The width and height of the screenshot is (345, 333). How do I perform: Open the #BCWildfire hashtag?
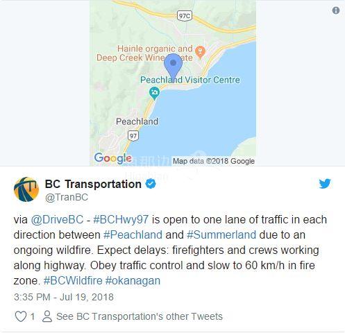tap(73, 280)
